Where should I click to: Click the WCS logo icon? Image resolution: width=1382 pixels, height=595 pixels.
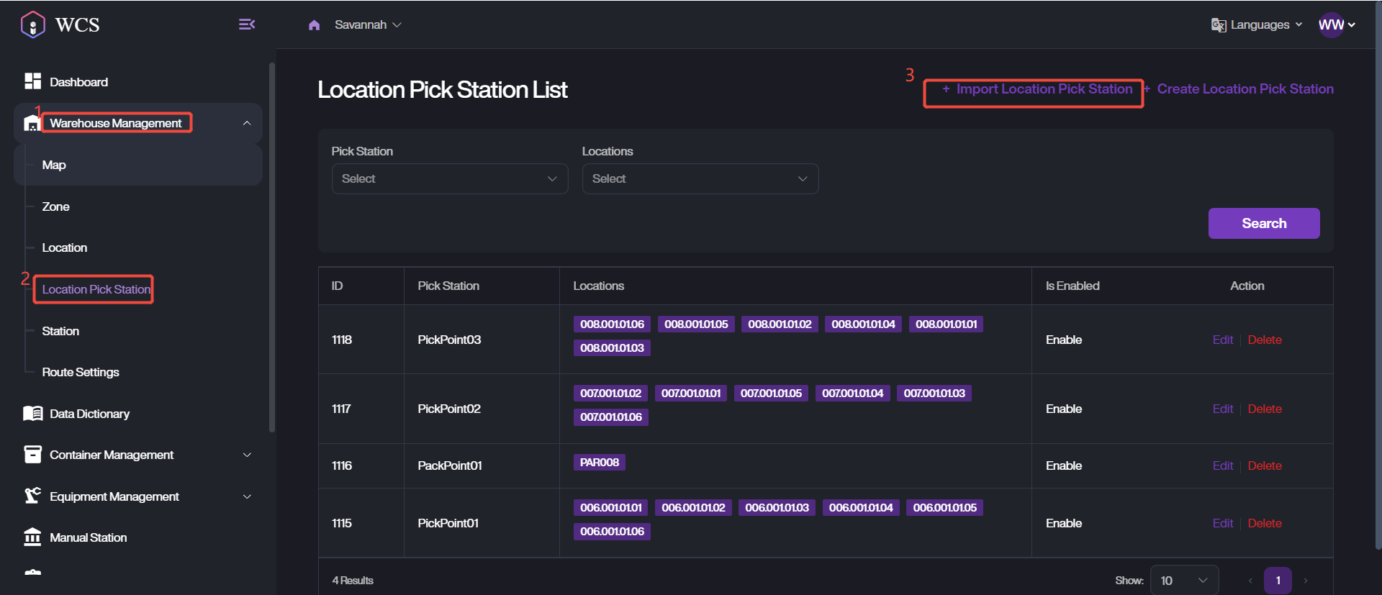pyautogui.click(x=33, y=24)
